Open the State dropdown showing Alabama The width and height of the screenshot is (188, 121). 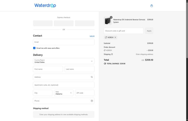pos(64,93)
